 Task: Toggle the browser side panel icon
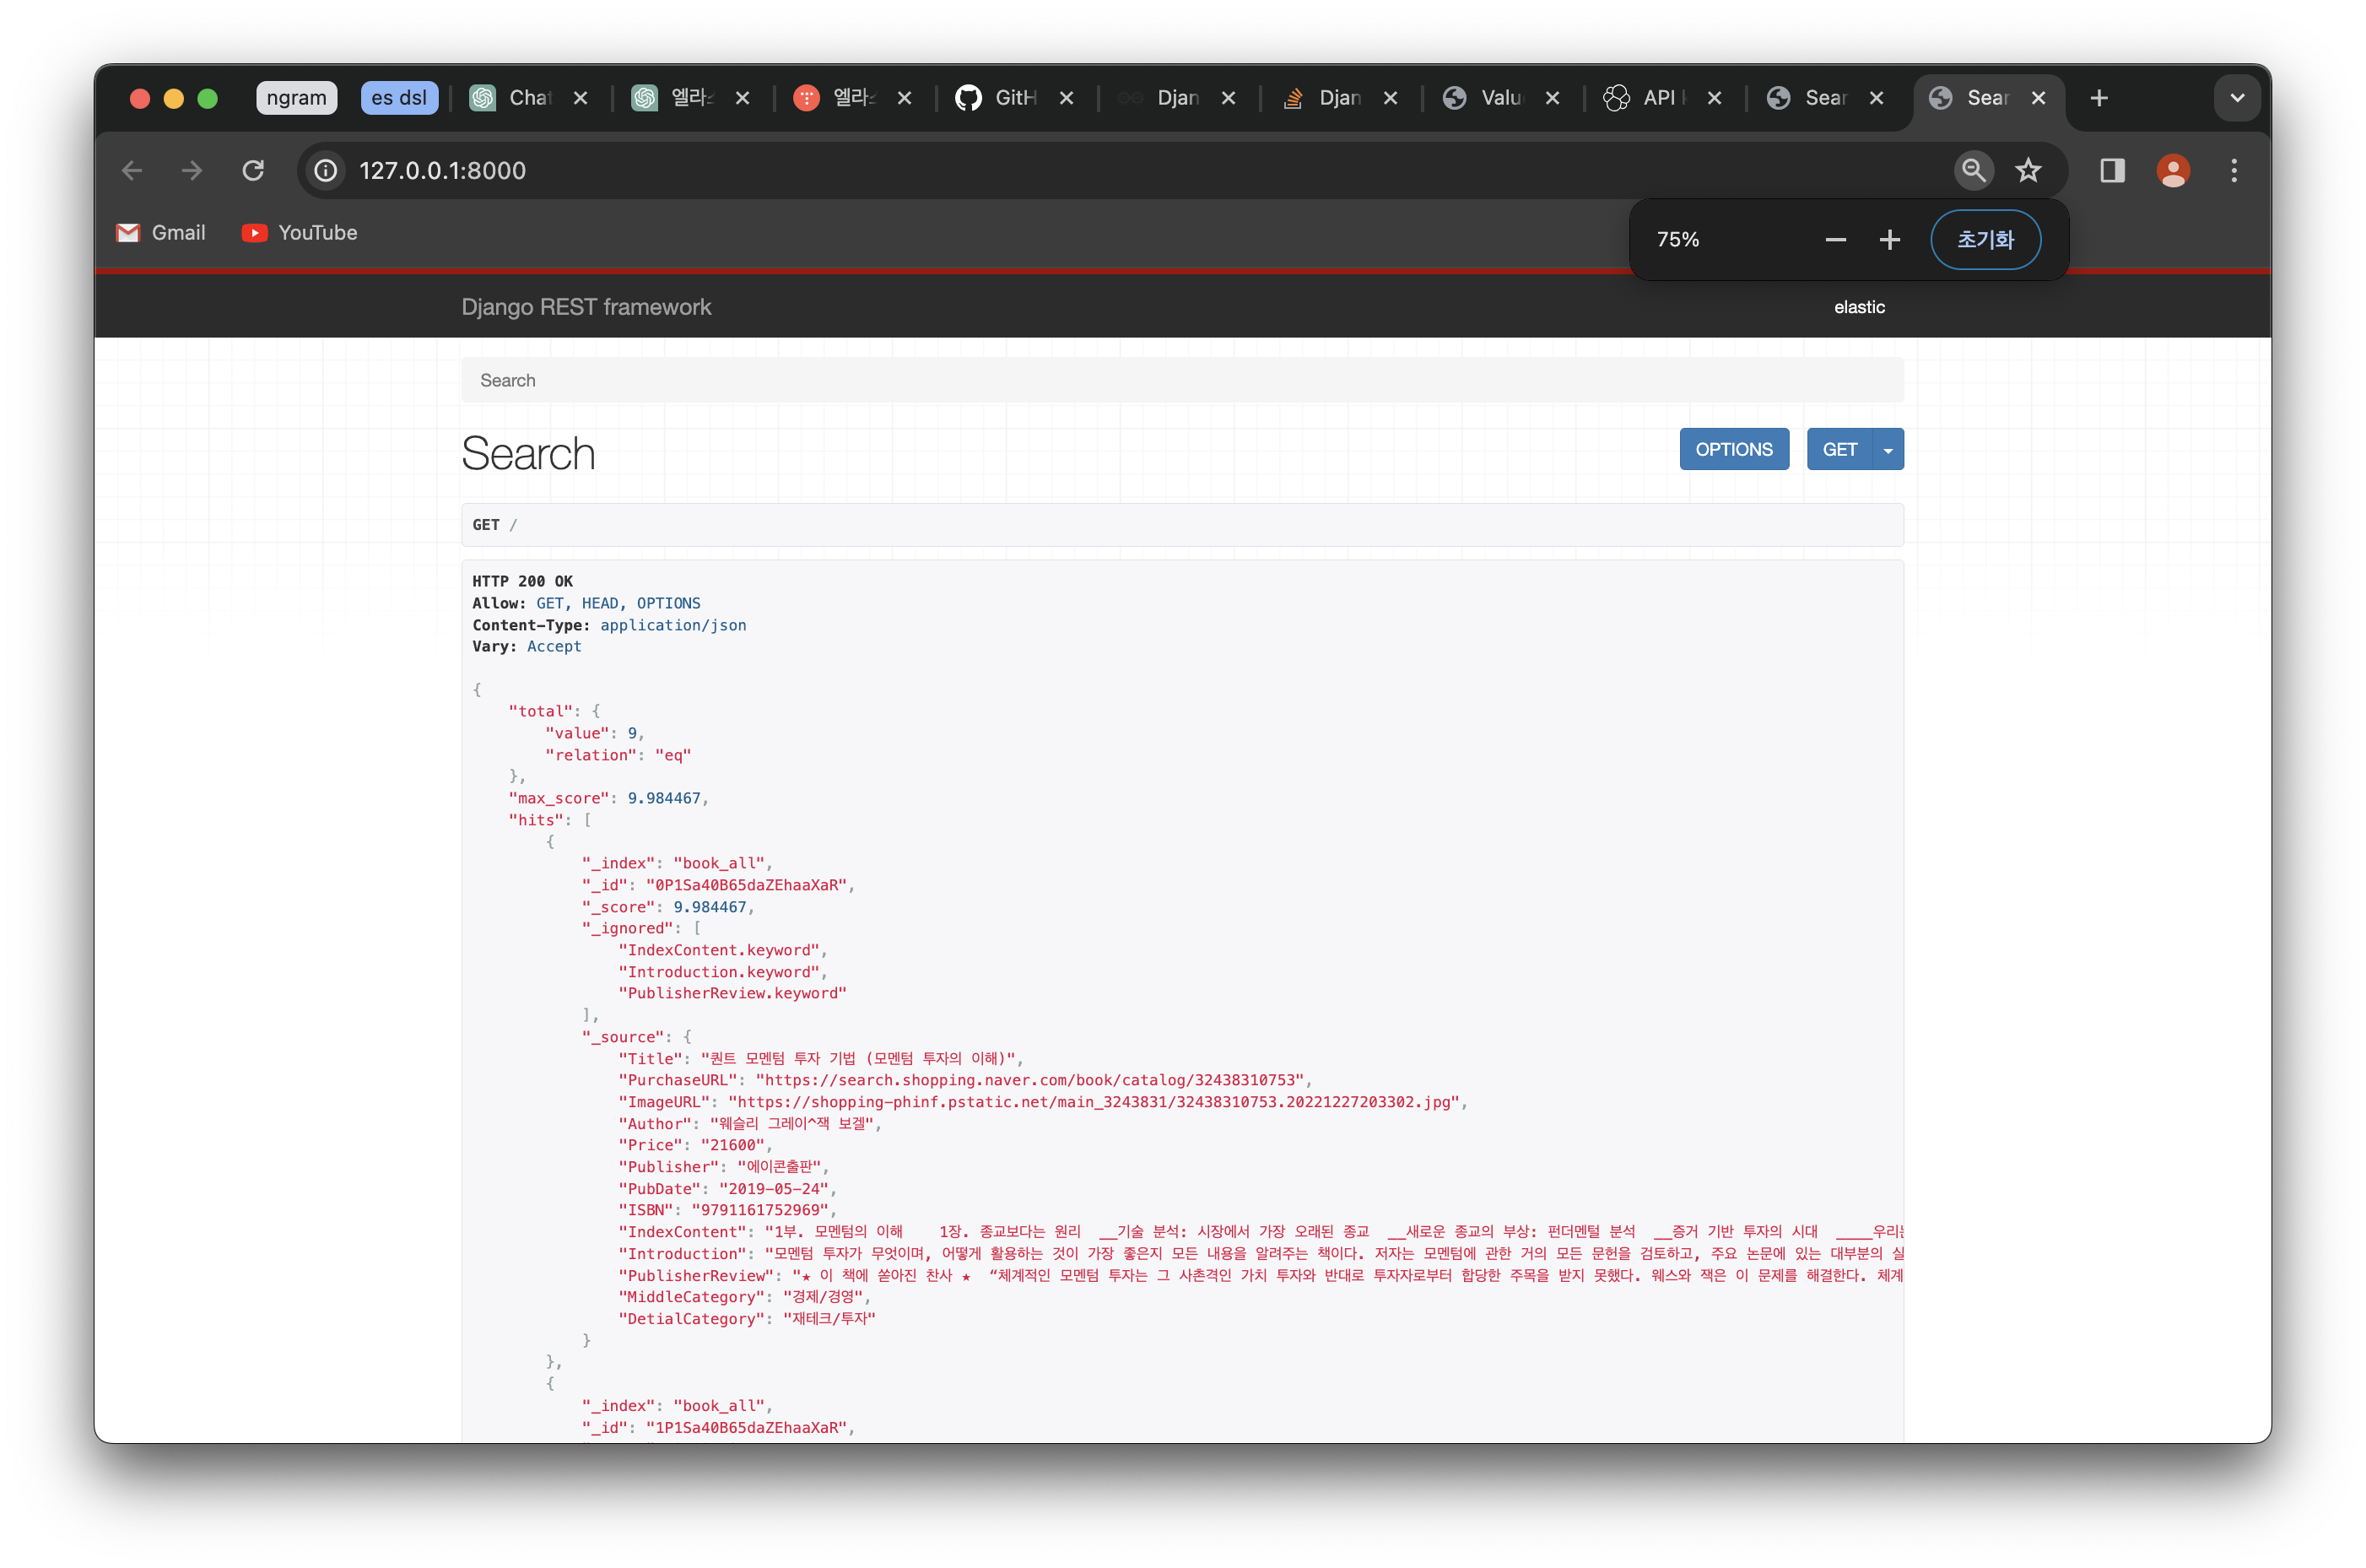point(2112,171)
